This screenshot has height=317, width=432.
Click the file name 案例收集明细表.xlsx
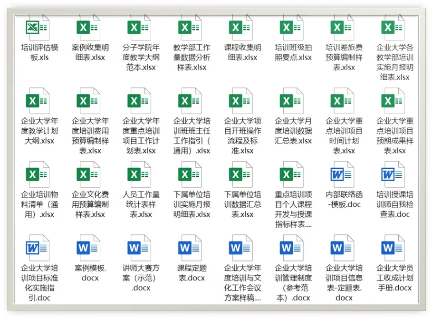click(90, 52)
